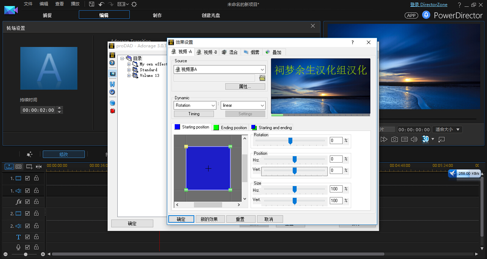Click the help question mark in 效果设置 title

coord(353,42)
